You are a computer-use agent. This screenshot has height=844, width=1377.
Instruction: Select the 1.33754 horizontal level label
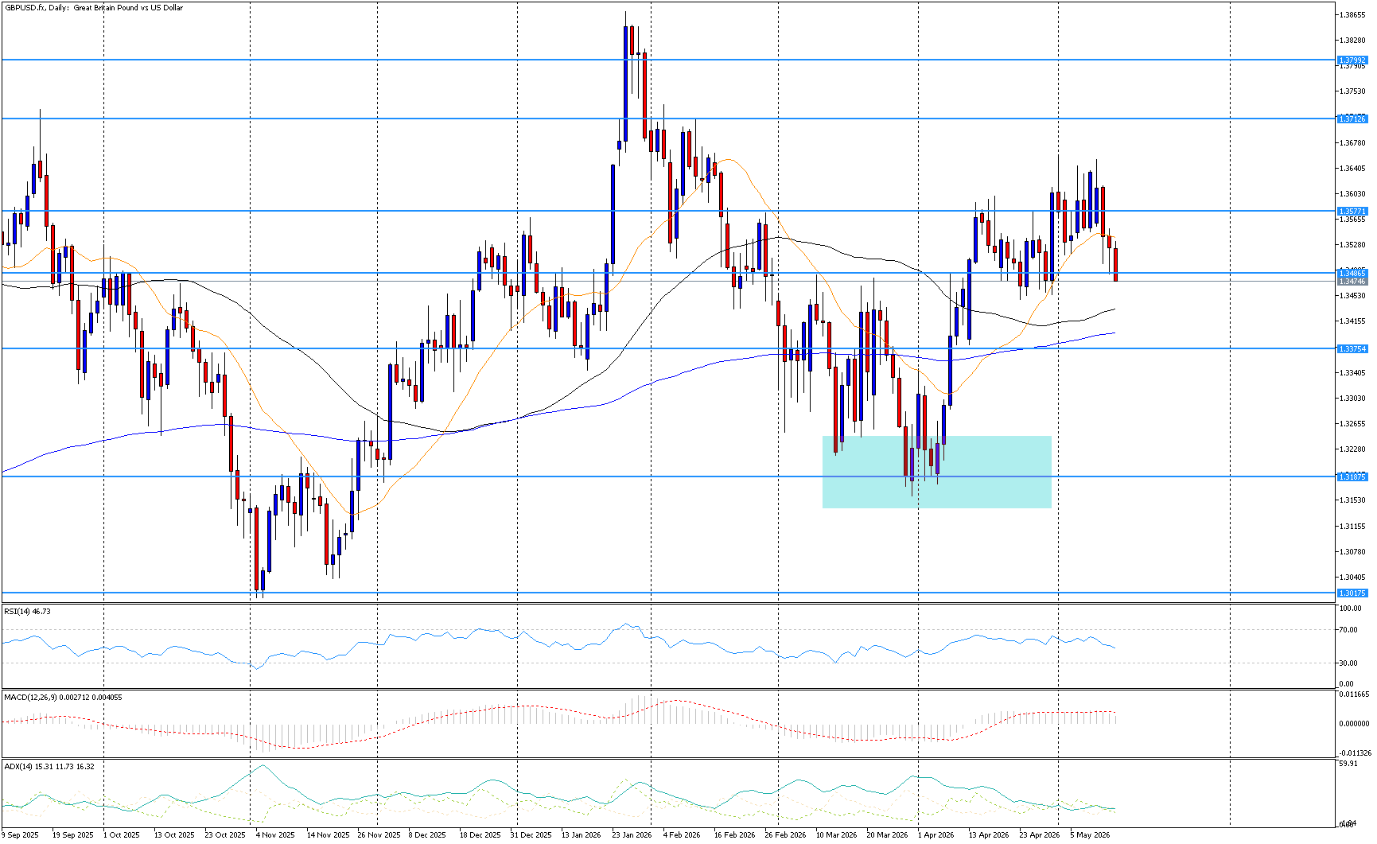click(1352, 348)
